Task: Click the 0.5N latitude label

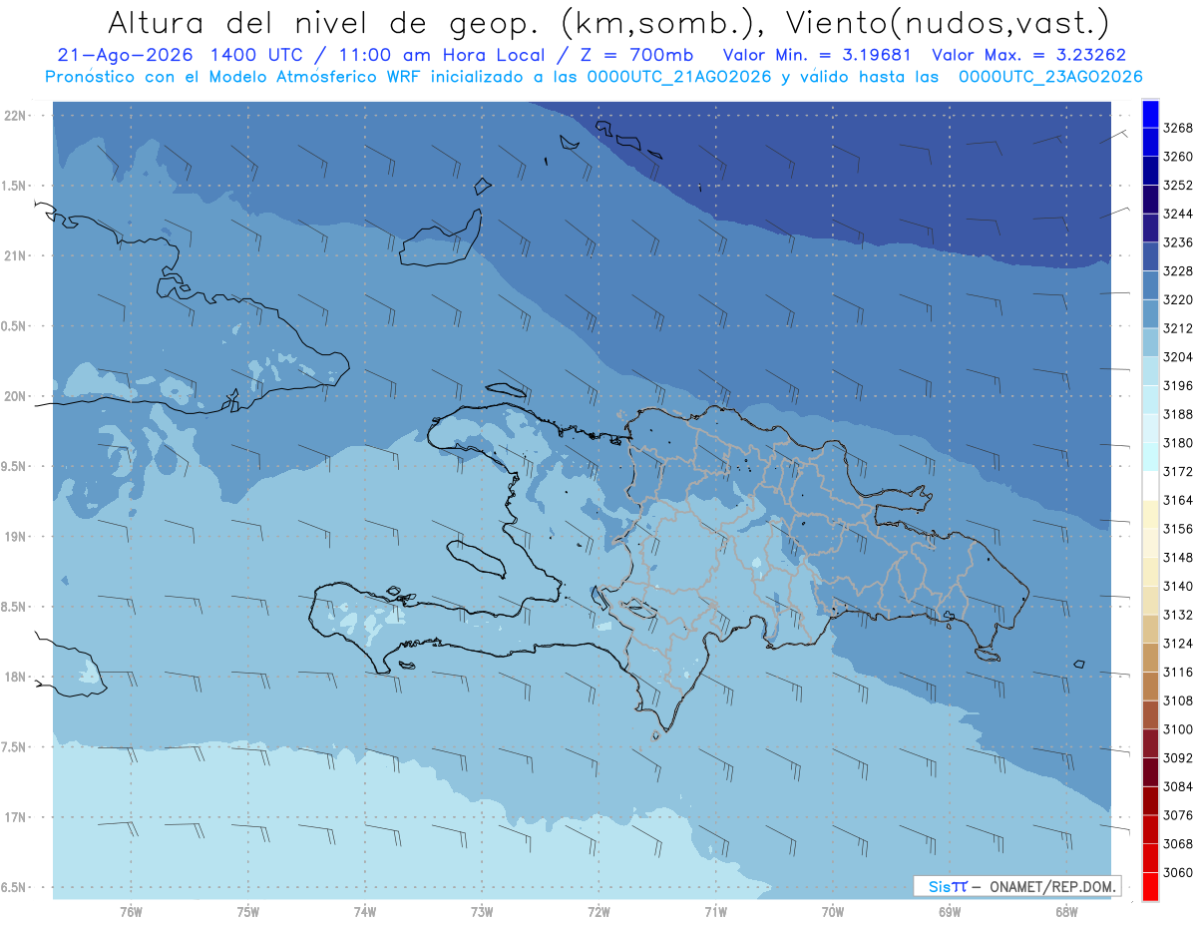Action: click(14, 326)
